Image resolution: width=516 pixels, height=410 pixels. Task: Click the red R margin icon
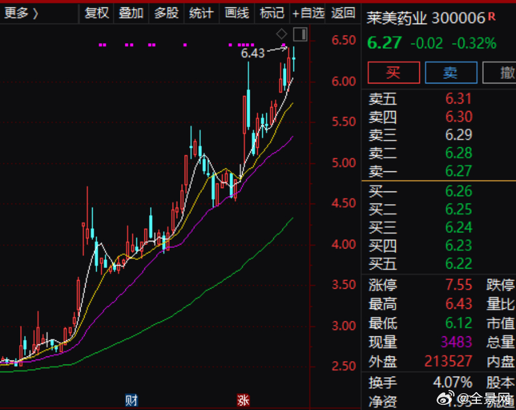tap(492, 17)
